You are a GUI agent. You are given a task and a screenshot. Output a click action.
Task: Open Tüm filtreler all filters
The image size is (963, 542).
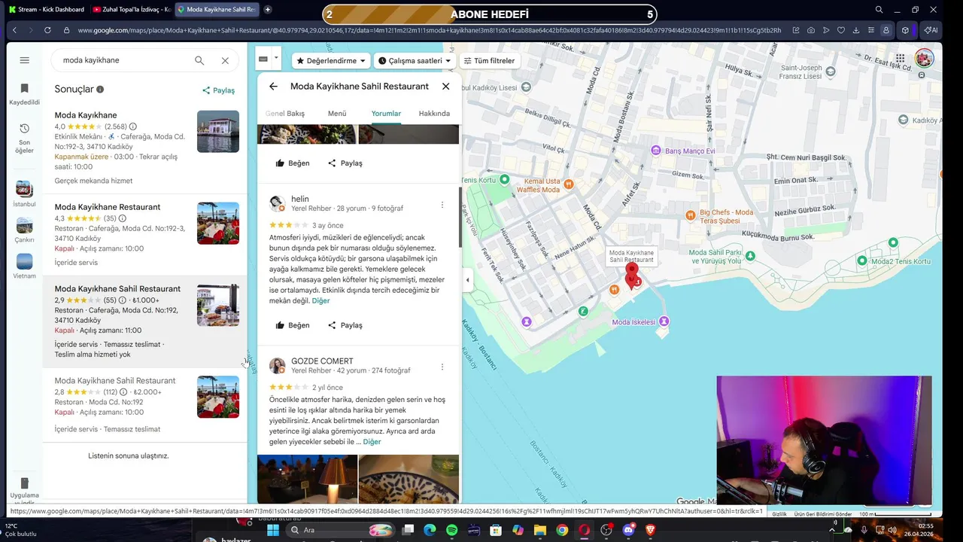click(489, 60)
